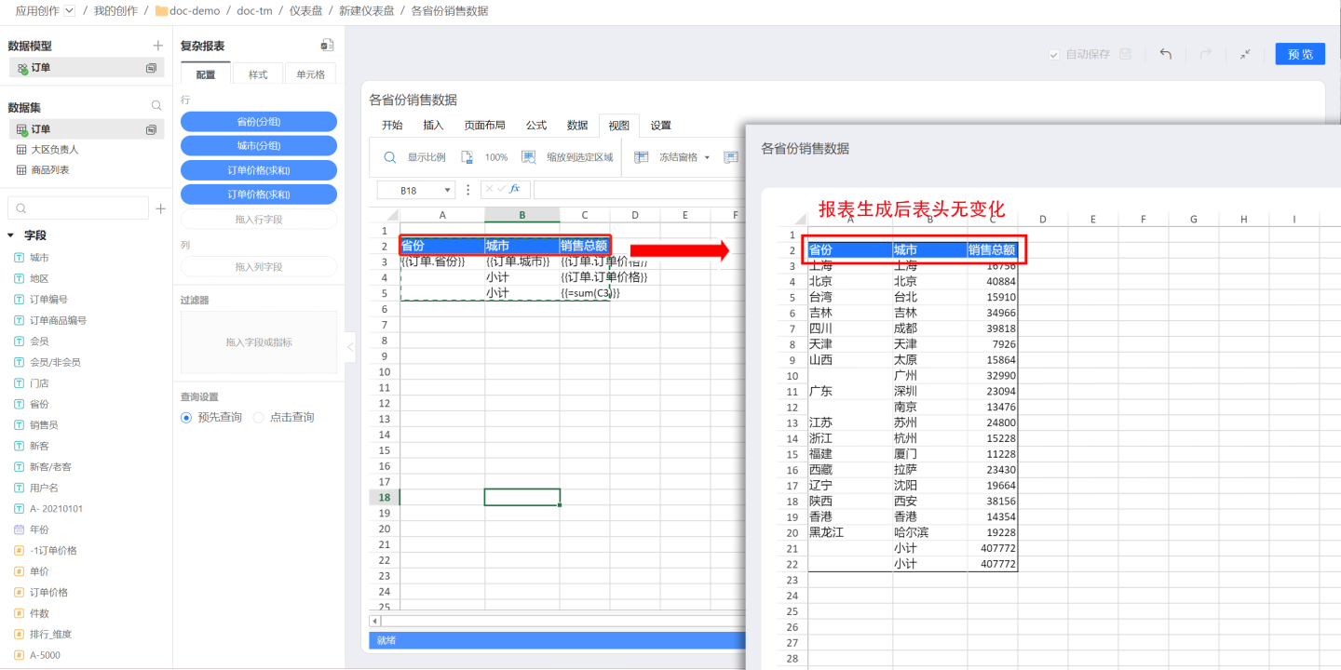Open the 应用创作 dropdown
The image size is (1341, 670).
(x=69, y=11)
